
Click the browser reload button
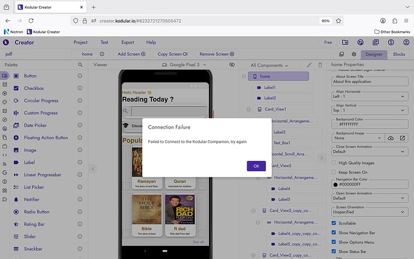[x=31, y=20]
